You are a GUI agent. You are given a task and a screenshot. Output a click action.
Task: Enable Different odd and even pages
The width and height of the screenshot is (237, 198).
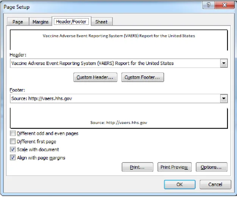(x=13, y=133)
